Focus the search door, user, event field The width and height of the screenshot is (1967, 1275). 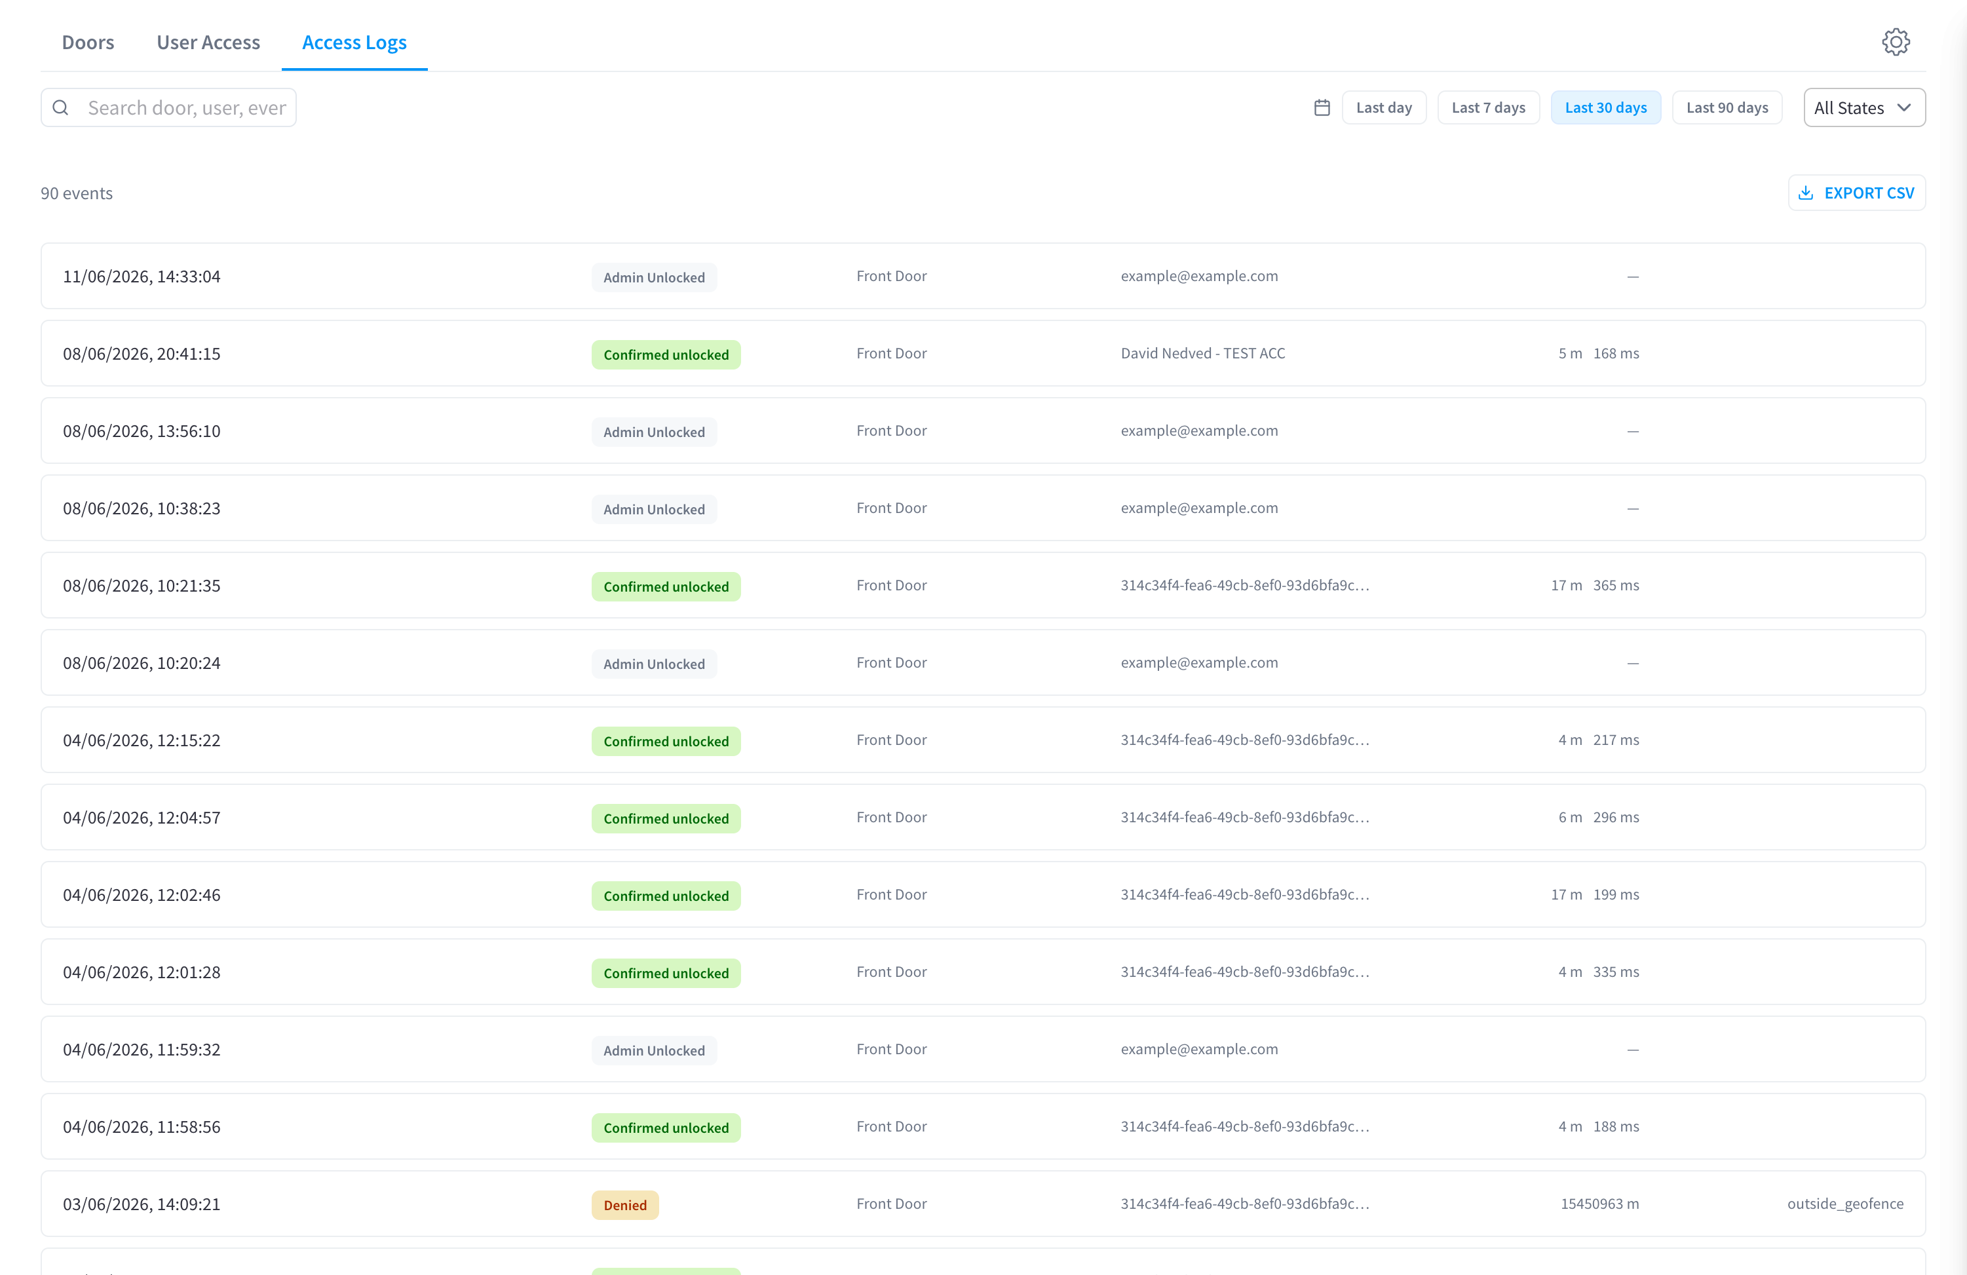coord(168,107)
